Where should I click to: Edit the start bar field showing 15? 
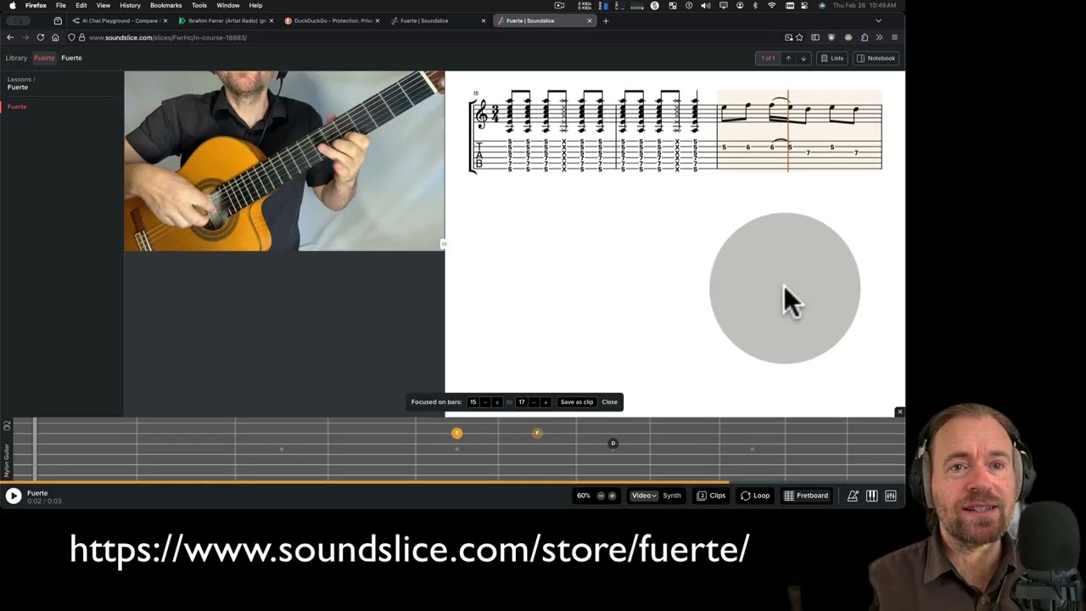tap(473, 402)
